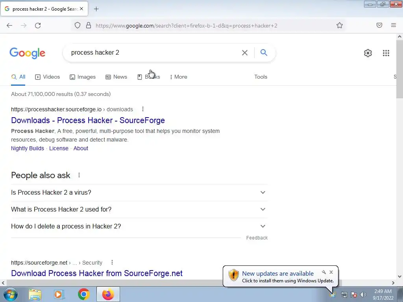Expand 'Is Process Hacker 2 a virus?'
The height and width of the screenshot is (302, 403).
pos(139,192)
